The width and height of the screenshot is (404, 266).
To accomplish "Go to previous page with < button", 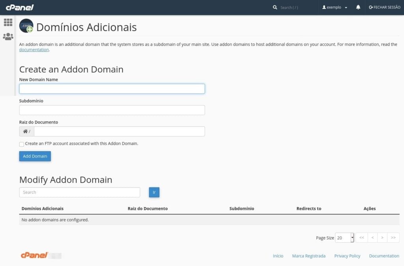I will click(372, 238).
